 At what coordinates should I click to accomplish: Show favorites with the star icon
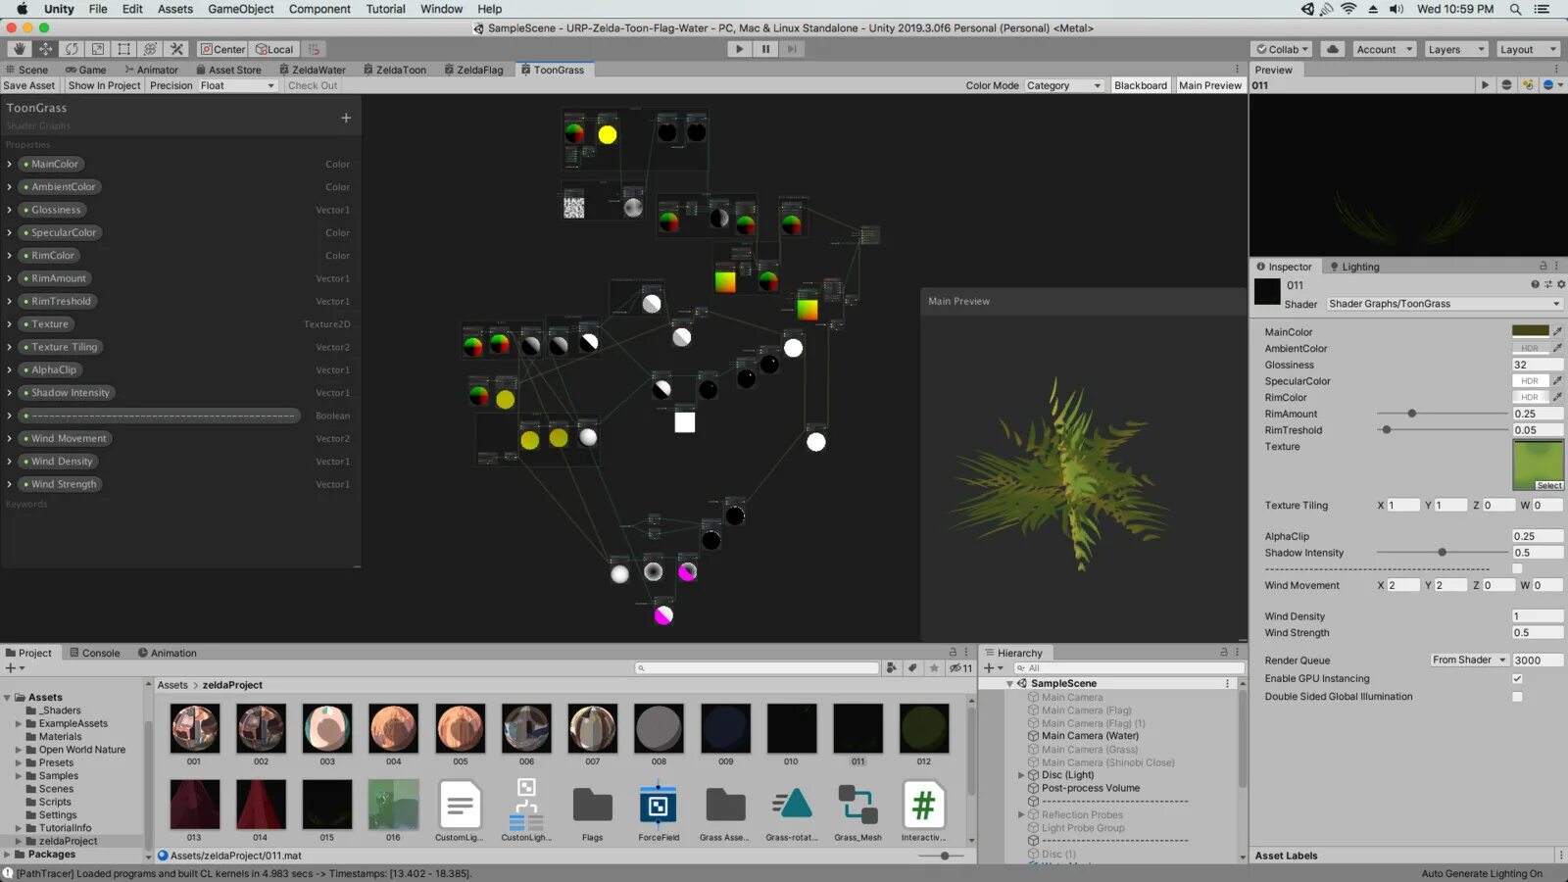[934, 668]
